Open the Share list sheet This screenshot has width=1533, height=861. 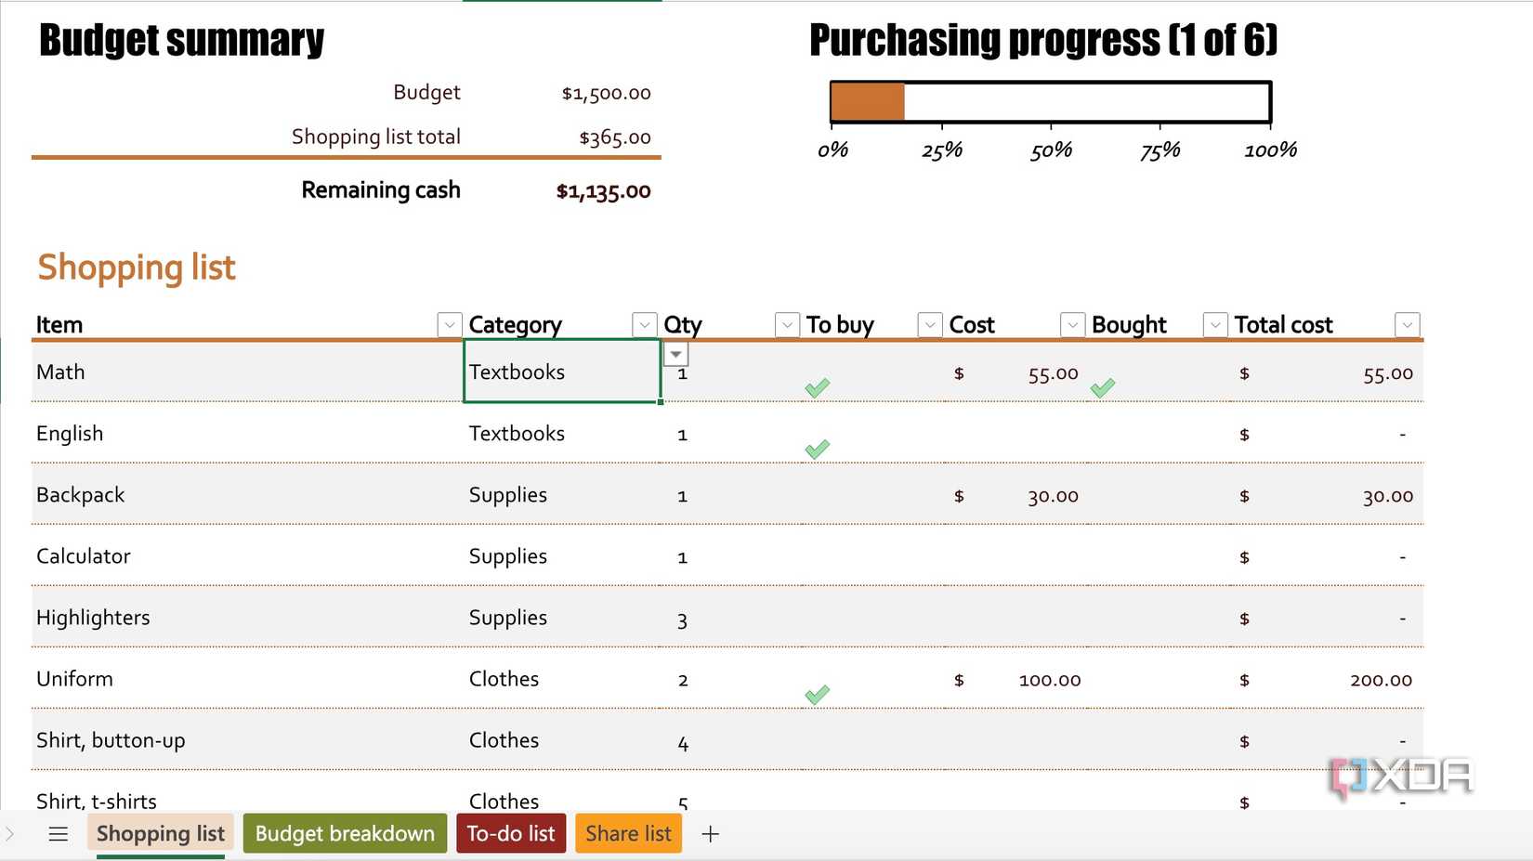point(628,833)
